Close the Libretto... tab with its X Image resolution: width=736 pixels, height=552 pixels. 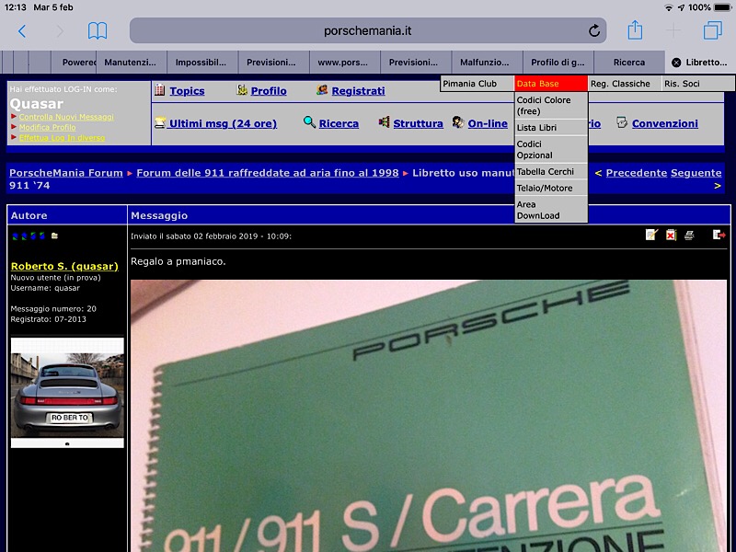pyautogui.click(x=676, y=63)
